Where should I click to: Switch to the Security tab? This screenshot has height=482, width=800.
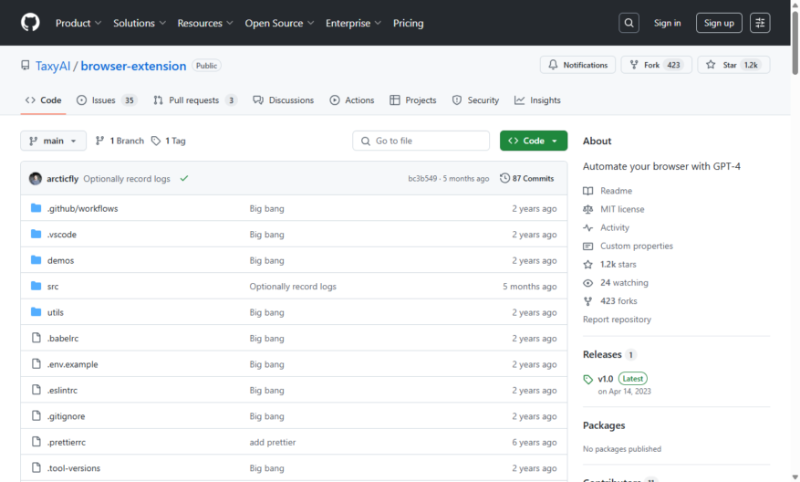pyautogui.click(x=475, y=100)
